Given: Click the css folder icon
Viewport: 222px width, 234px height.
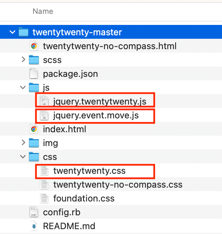Looking at the screenshot, I should (x=34, y=156).
